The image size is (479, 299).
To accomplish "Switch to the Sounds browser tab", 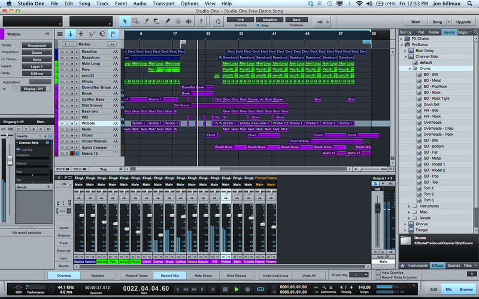I will [x=454, y=266].
